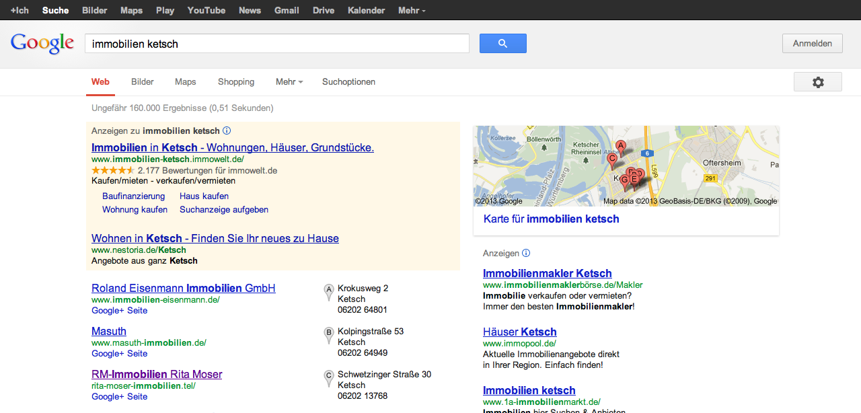This screenshot has height=413, width=861.
Task: Open 'Karte für immobilien ketsch' link
Action: [551, 219]
